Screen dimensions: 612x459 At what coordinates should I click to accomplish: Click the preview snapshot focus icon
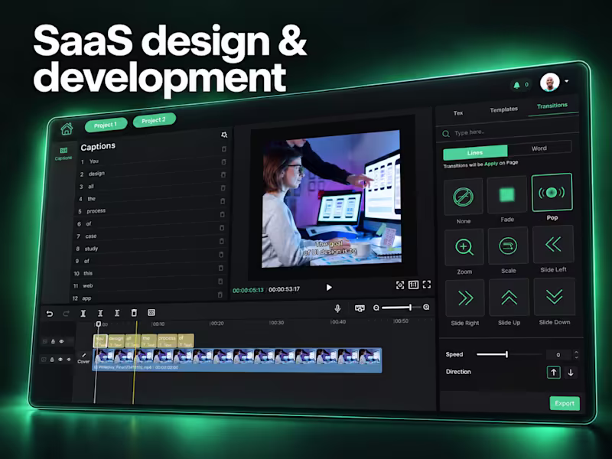point(400,285)
